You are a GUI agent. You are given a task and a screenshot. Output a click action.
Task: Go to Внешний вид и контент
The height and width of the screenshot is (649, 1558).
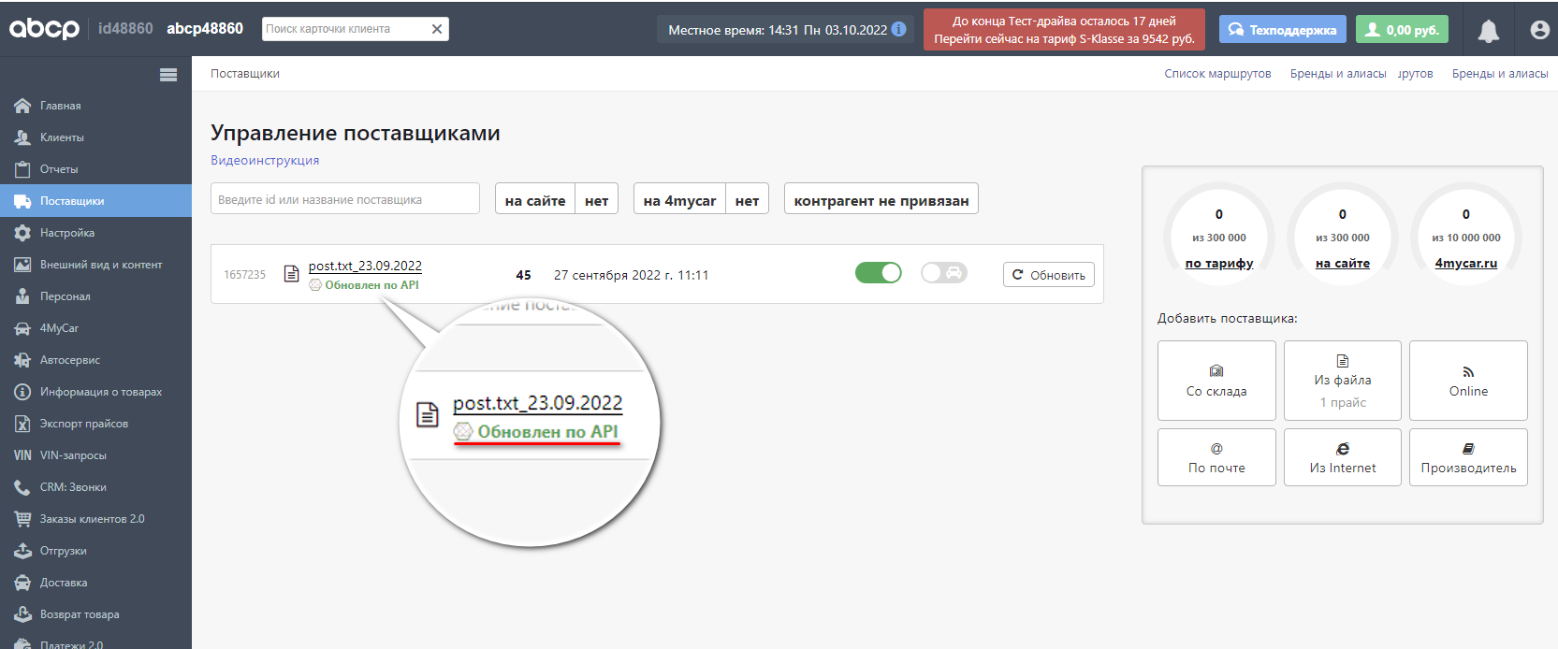(95, 265)
